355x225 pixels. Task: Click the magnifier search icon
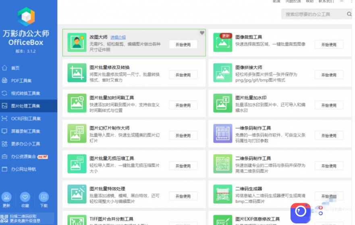(x=349, y=14)
